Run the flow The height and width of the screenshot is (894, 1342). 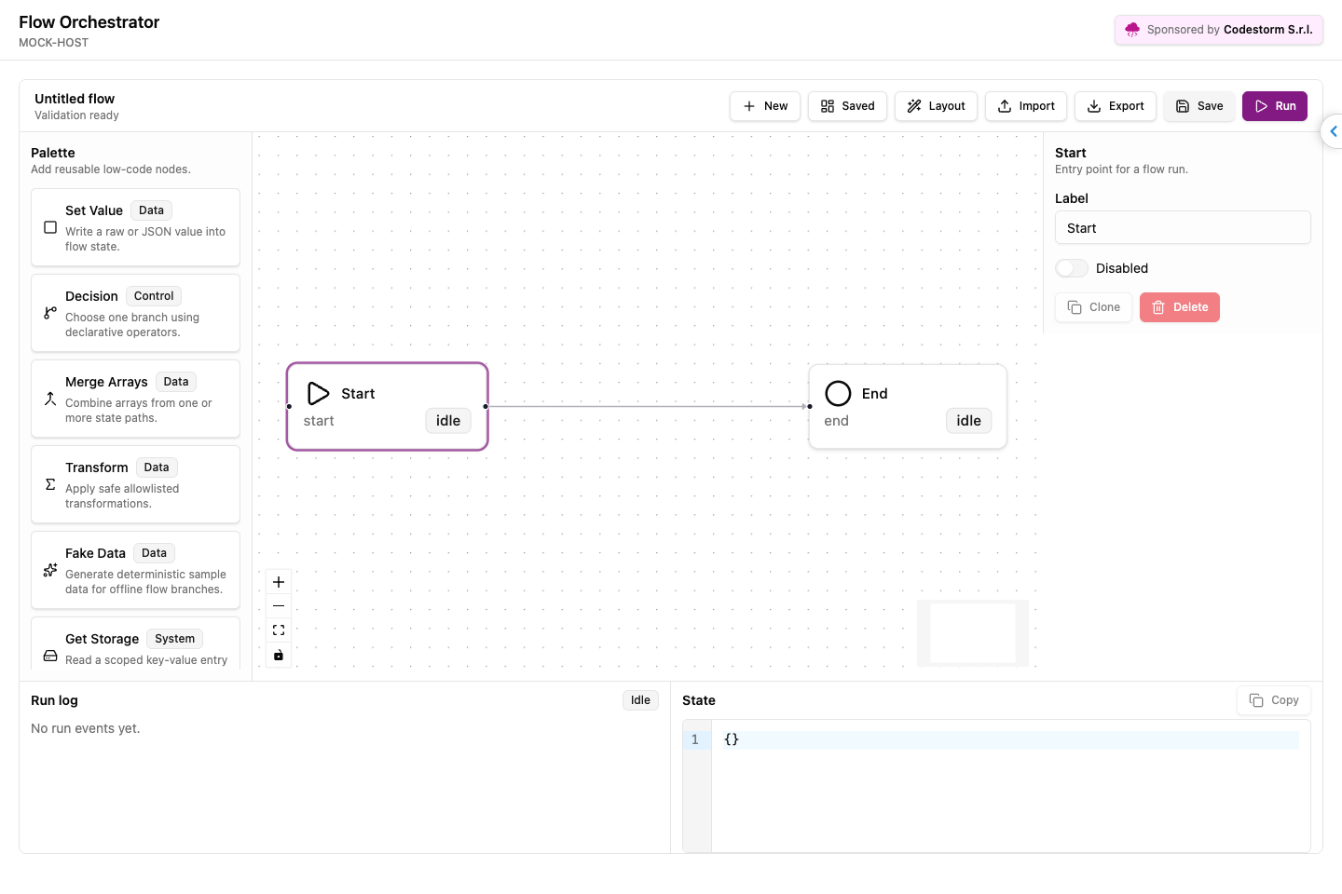1275,106
